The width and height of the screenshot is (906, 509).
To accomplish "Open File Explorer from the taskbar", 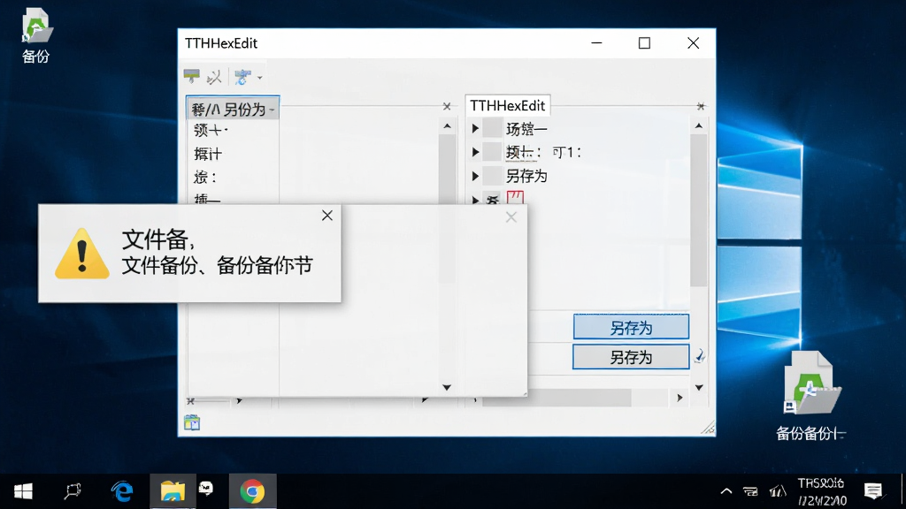I will [x=173, y=491].
